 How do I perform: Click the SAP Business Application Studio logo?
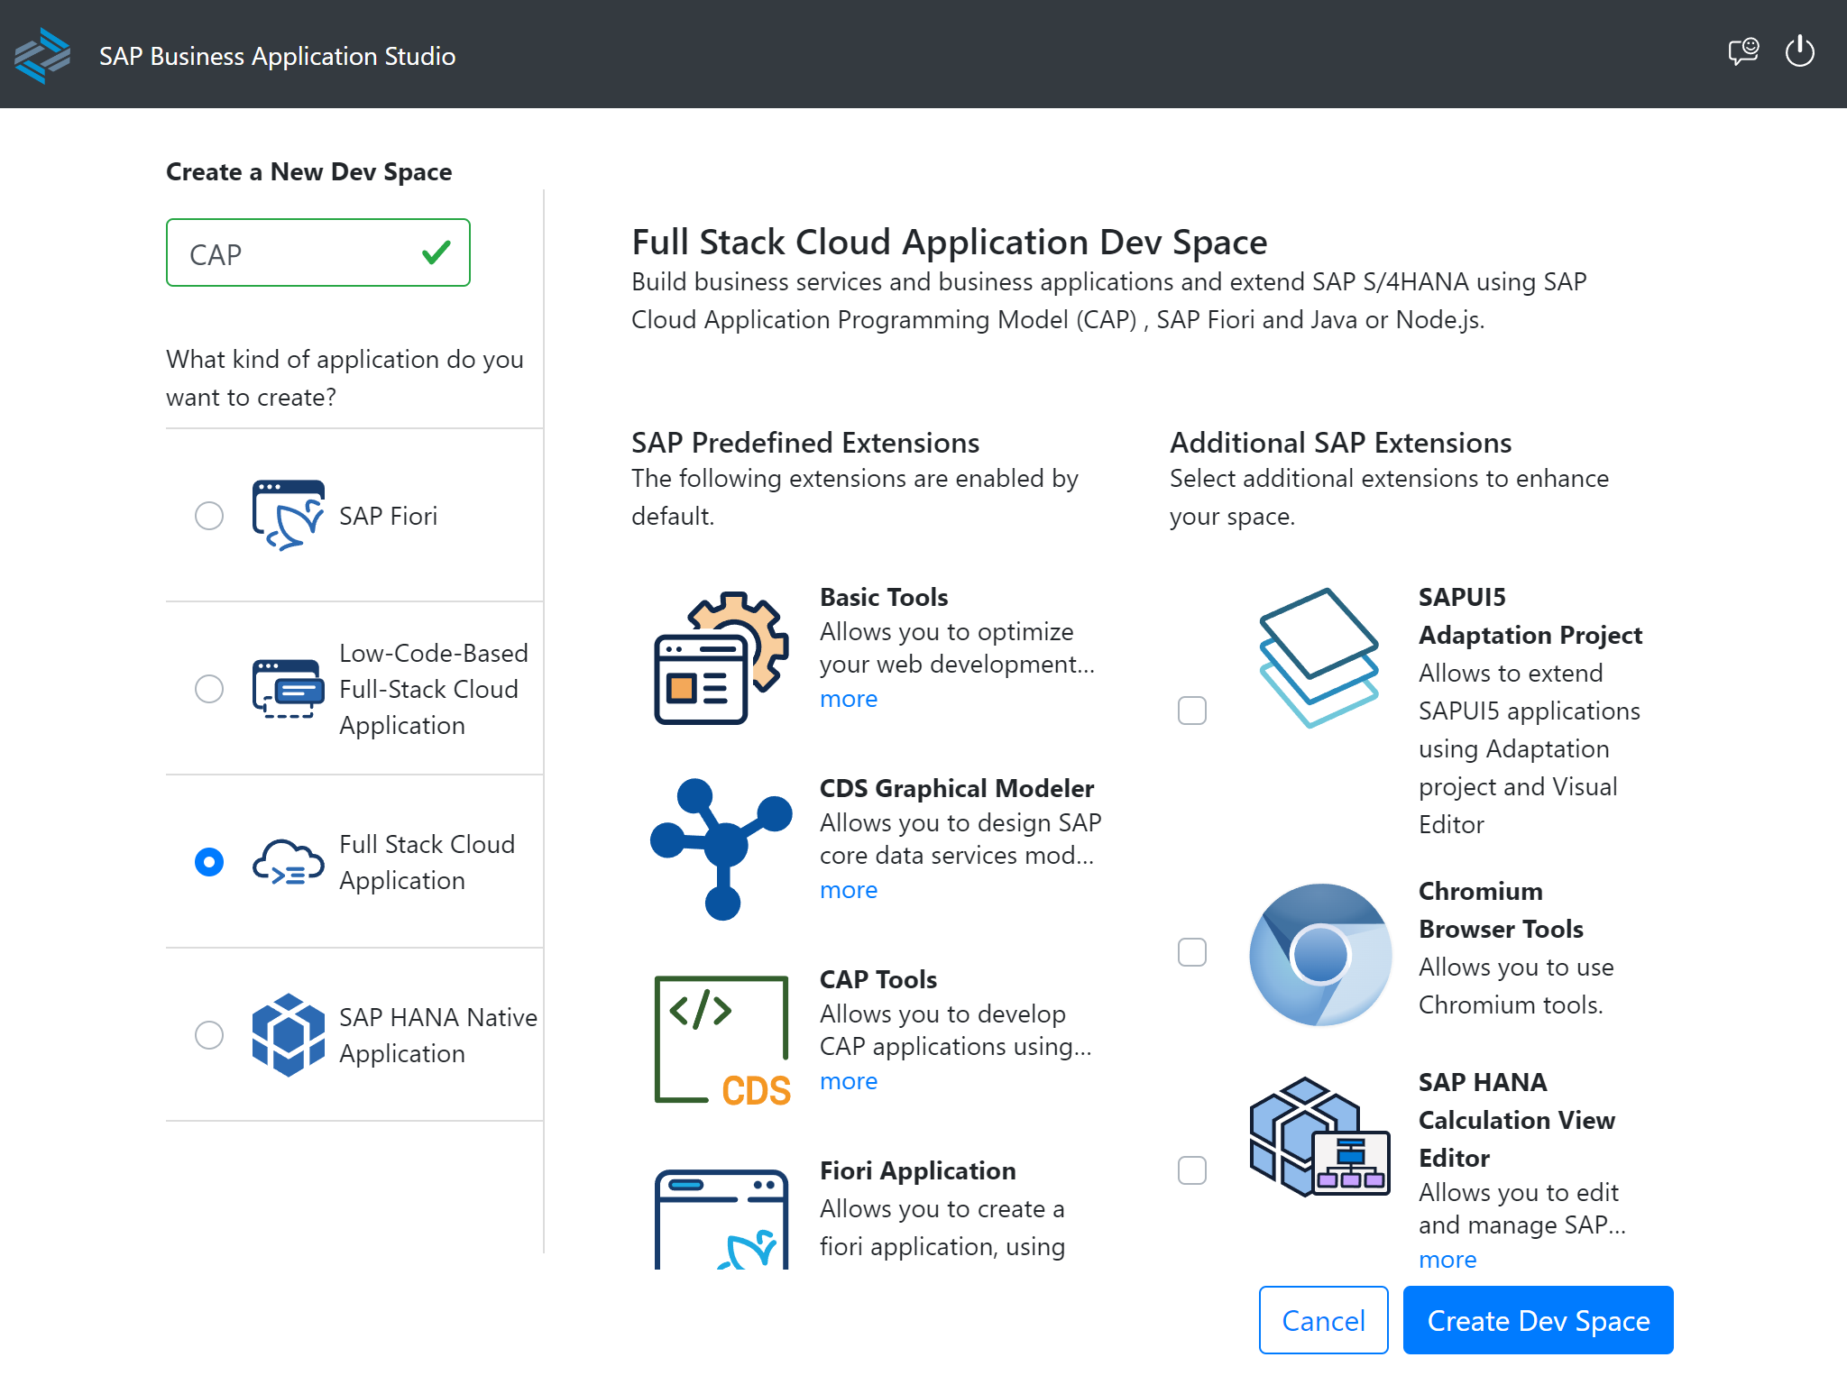coord(42,55)
